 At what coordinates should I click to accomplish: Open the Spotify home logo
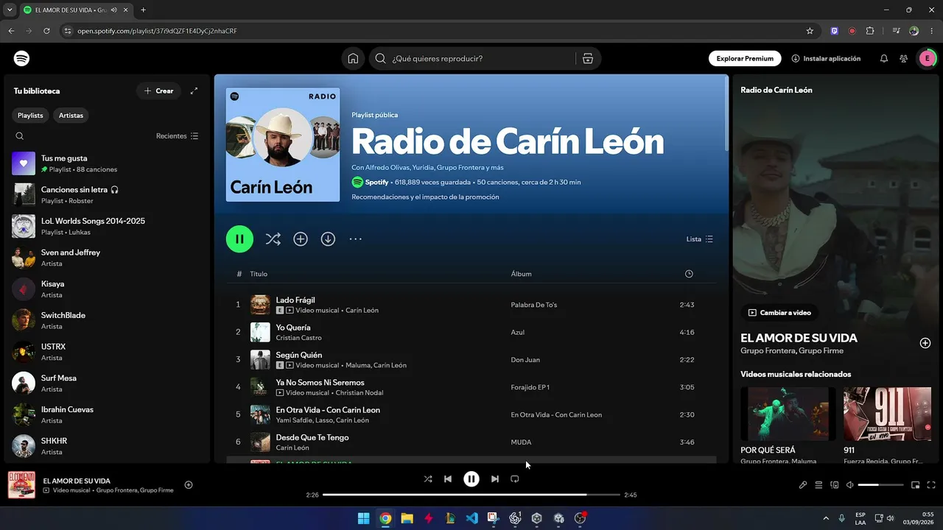click(x=22, y=58)
